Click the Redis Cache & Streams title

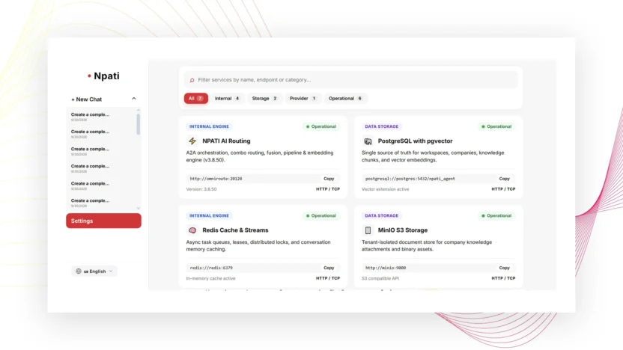tap(235, 230)
